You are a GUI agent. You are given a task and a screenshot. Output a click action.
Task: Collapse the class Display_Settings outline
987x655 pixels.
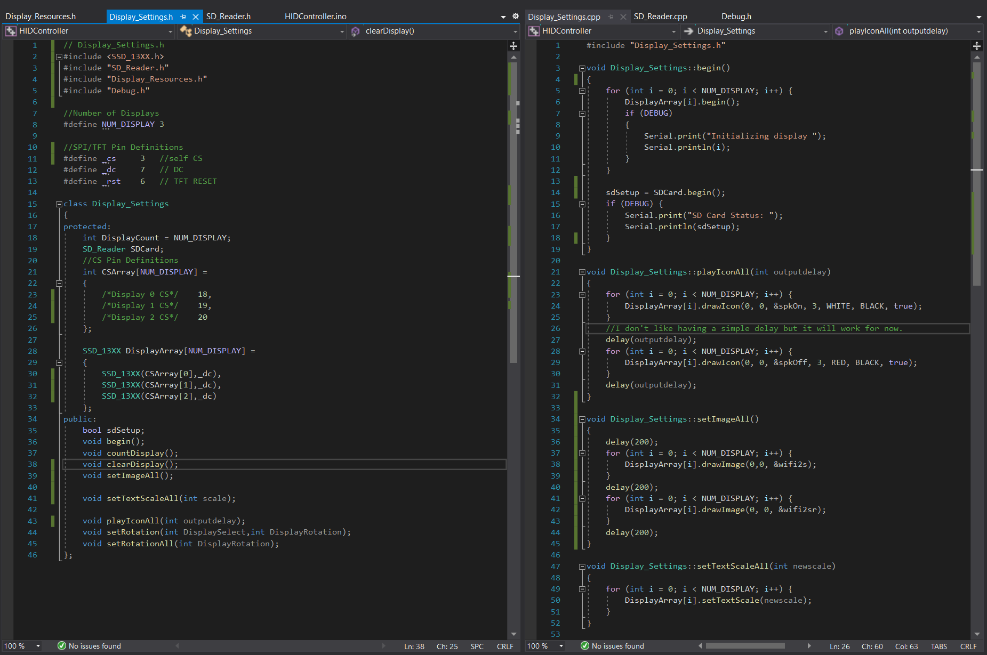[59, 204]
